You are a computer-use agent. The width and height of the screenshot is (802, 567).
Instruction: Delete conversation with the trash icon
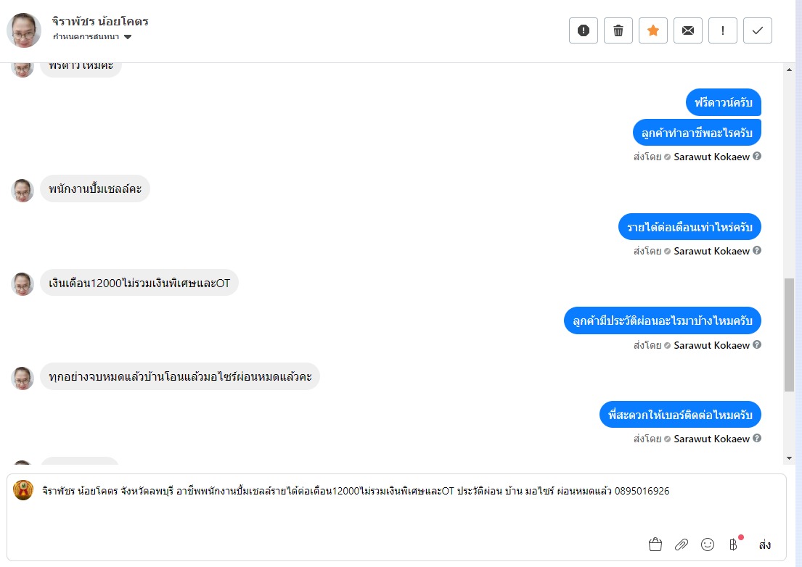tap(618, 30)
